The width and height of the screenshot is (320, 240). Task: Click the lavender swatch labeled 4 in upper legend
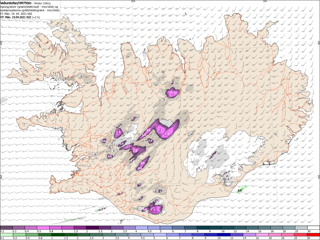click(141, 228)
